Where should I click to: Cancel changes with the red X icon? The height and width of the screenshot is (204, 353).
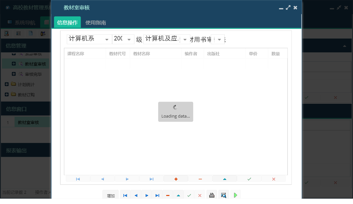[x=274, y=178]
